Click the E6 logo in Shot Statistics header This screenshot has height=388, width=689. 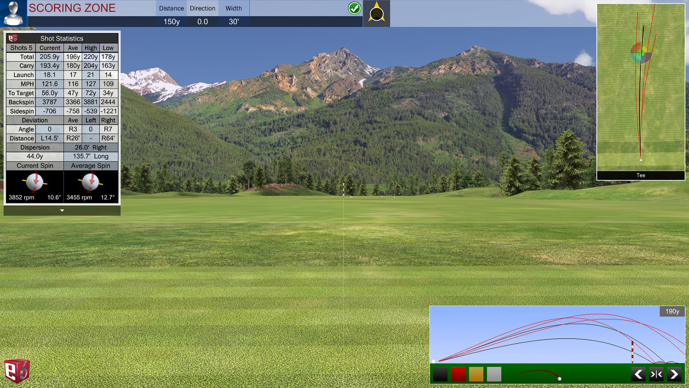point(13,38)
